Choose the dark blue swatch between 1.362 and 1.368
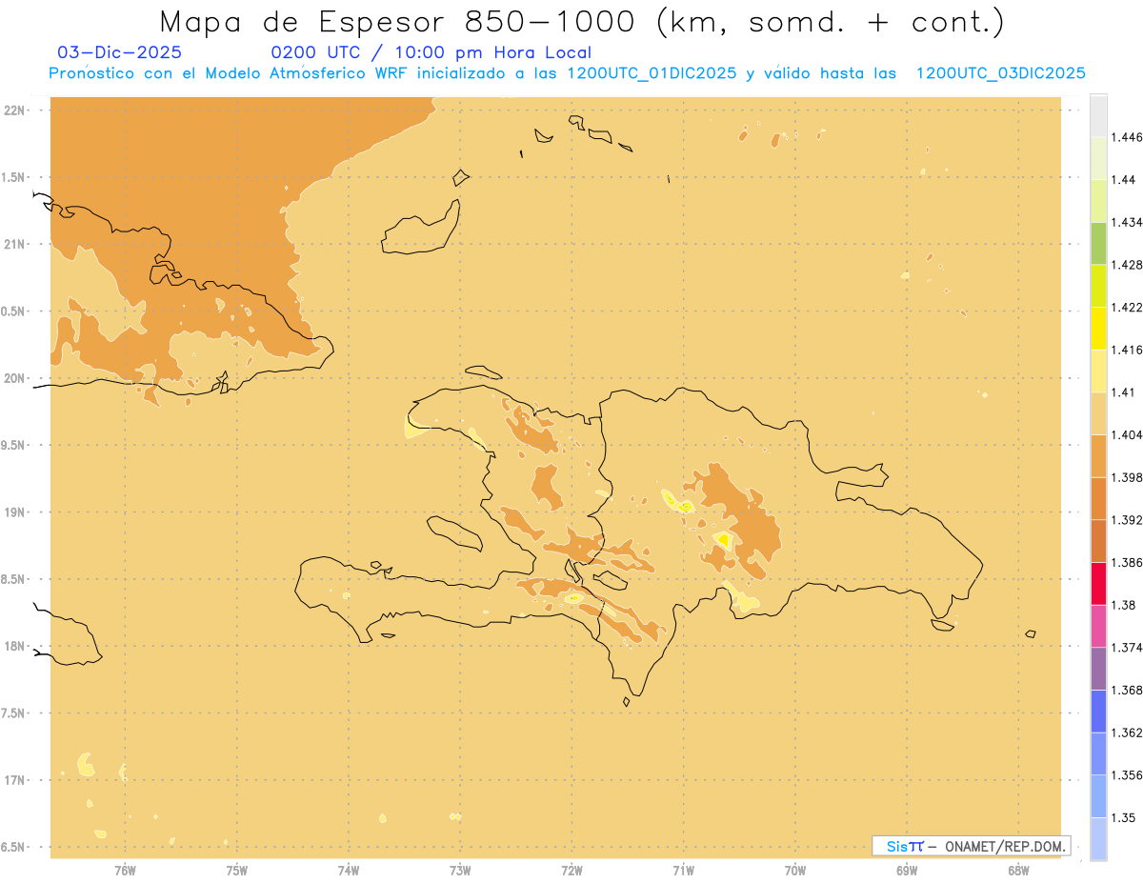 coord(1098,711)
